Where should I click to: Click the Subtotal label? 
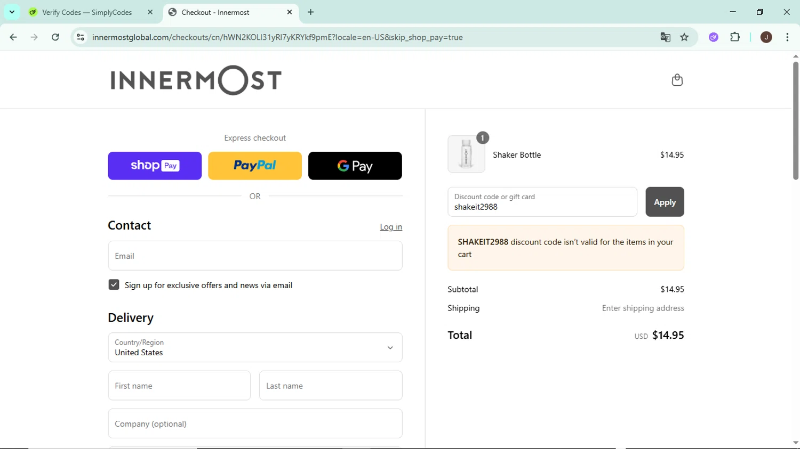point(462,289)
